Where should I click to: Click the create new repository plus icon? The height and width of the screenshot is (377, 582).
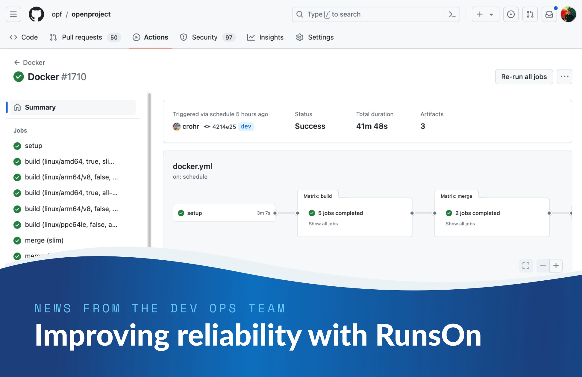pyautogui.click(x=479, y=14)
